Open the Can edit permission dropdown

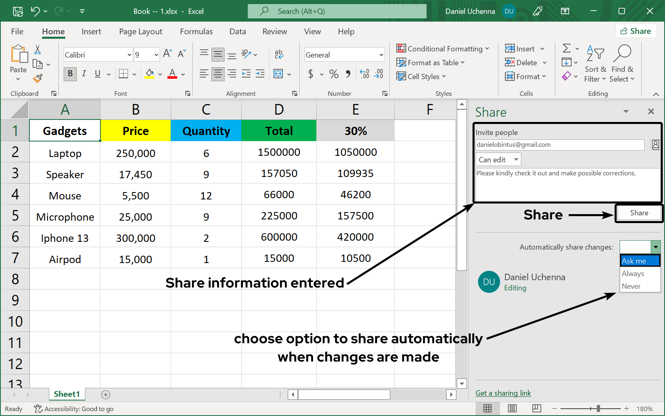pos(498,159)
